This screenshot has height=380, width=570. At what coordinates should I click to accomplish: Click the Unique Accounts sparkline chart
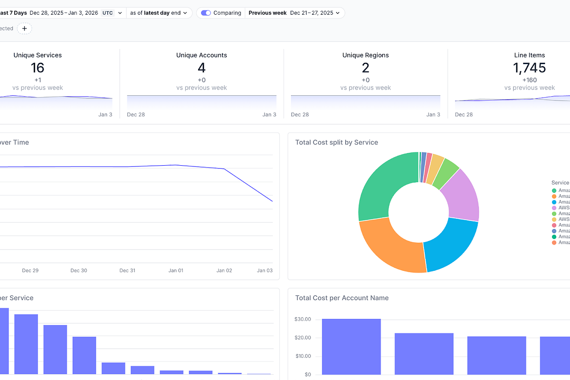click(x=202, y=102)
